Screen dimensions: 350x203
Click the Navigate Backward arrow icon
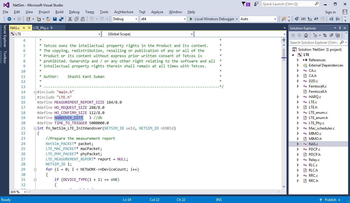click(9, 19)
